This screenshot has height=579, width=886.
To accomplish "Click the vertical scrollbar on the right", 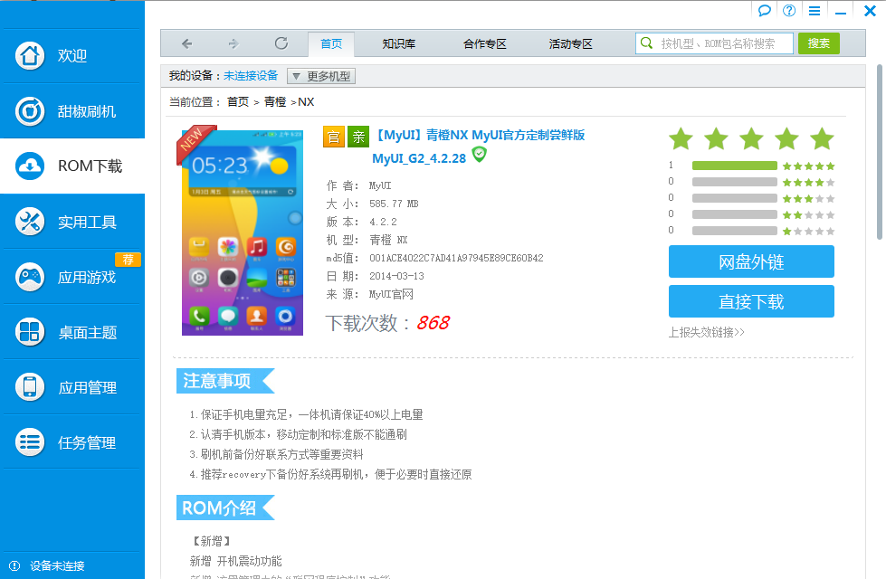I will click(x=880, y=153).
